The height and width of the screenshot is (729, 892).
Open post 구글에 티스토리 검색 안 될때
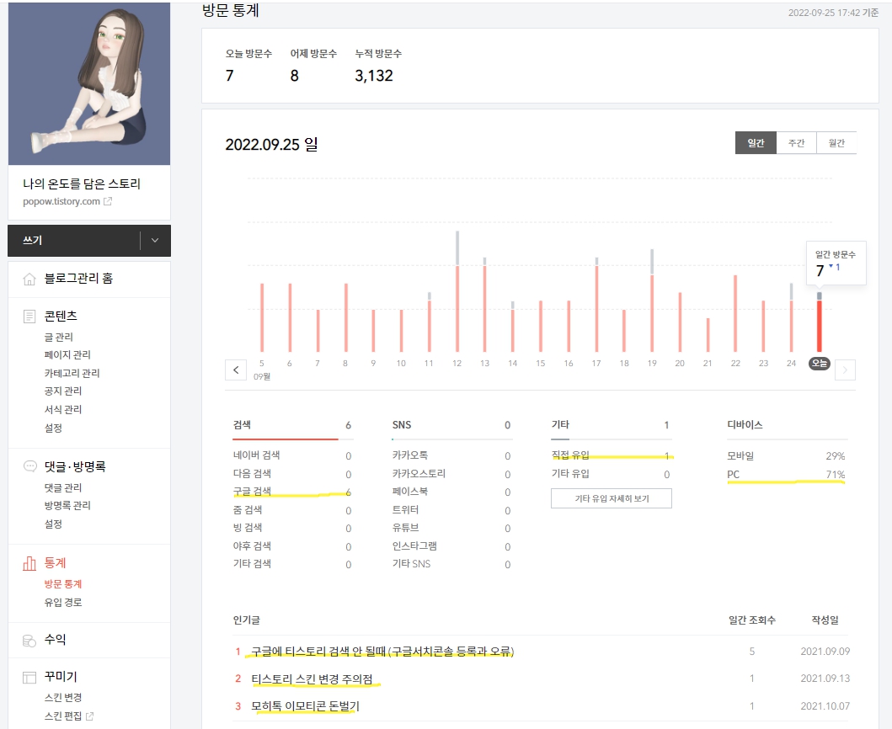(x=382, y=652)
